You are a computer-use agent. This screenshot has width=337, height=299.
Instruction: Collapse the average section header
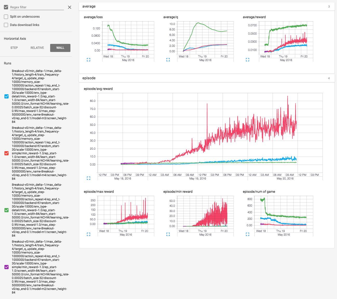[207, 6]
